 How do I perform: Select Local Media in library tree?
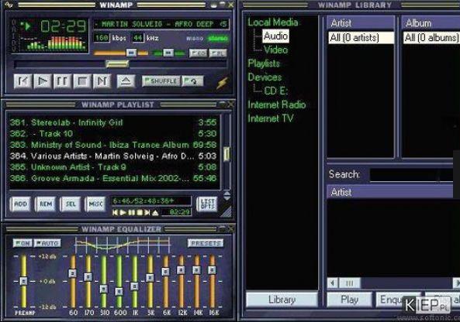272,22
